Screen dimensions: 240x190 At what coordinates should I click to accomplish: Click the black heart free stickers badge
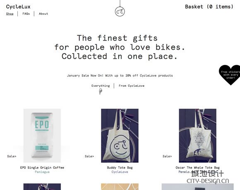[230, 75]
